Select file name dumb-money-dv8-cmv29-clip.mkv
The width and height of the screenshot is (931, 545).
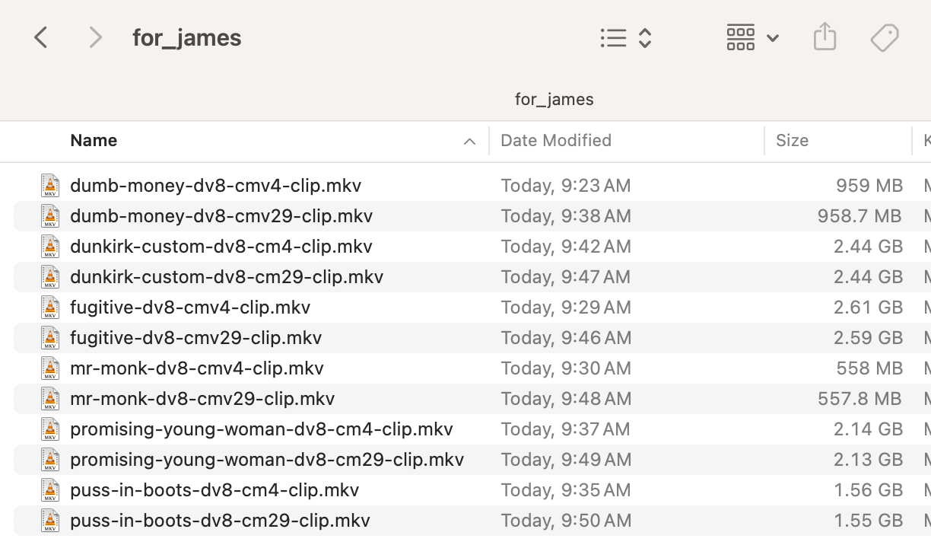click(221, 215)
